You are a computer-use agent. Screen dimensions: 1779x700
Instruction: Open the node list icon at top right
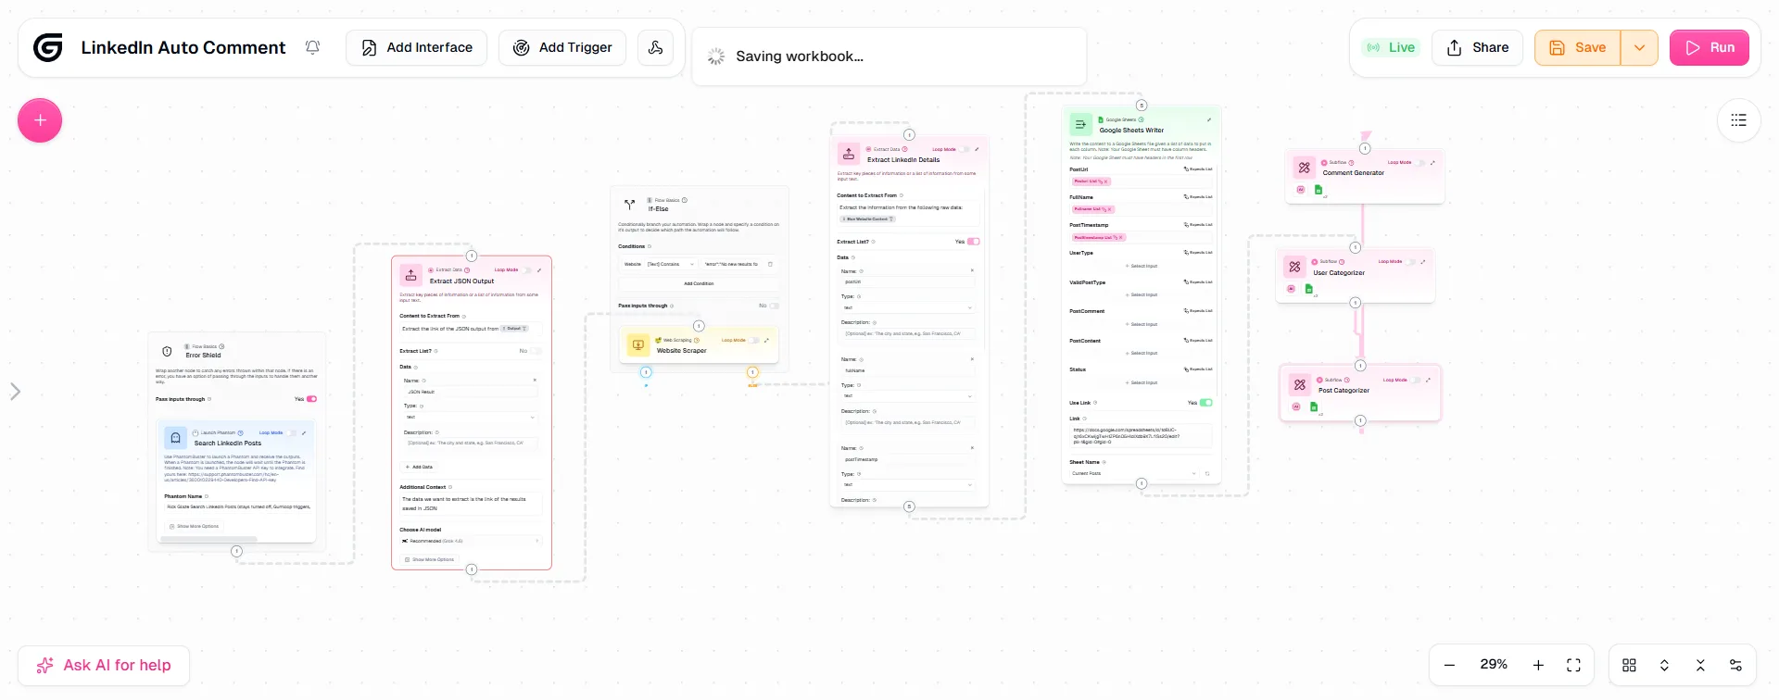pos(1738,120)
